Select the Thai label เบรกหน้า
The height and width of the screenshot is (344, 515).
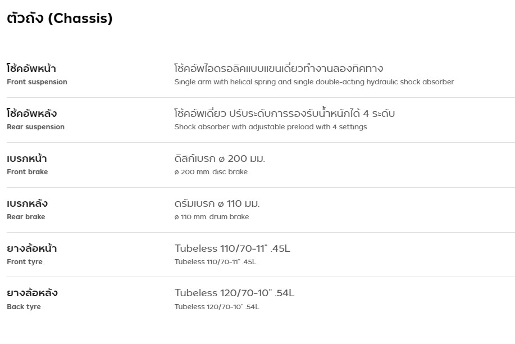27,159
